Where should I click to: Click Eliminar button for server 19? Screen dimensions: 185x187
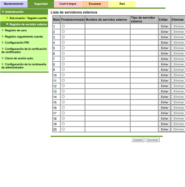click(x=179, y=124)
